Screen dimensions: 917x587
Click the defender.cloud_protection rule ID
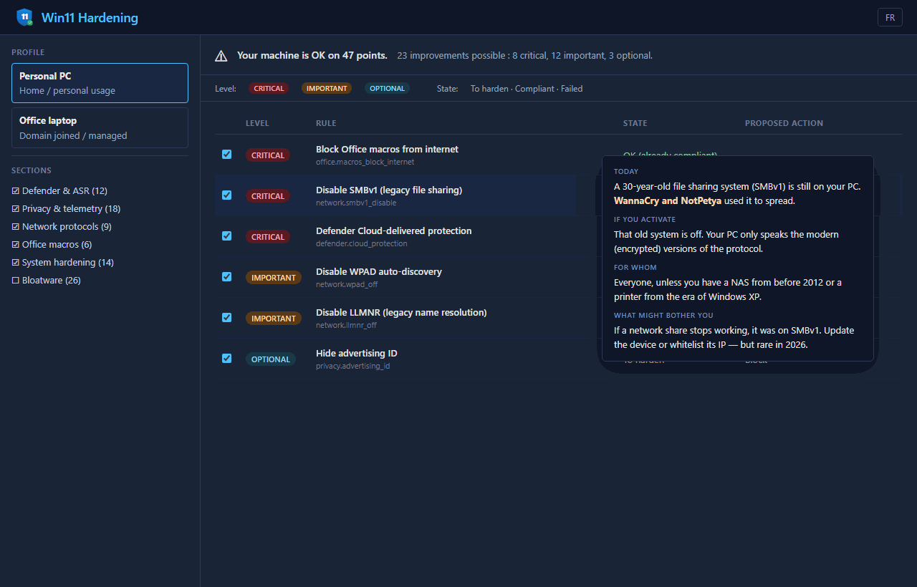(x=362, y=244)
